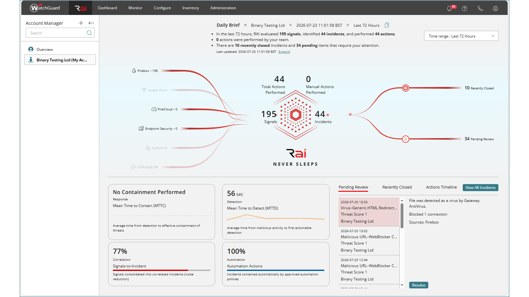This screenshot has height=297, width=529.
Task: Open the Rai logo tab in the header
Action: tap(80, 8)
